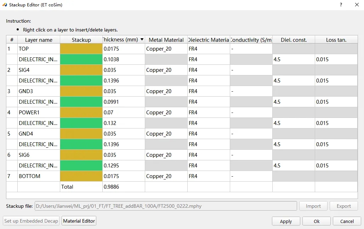Select the green dielectric swatch below TOP
Image resolution: width=364 pixels, height=229 pixels.
81,59
